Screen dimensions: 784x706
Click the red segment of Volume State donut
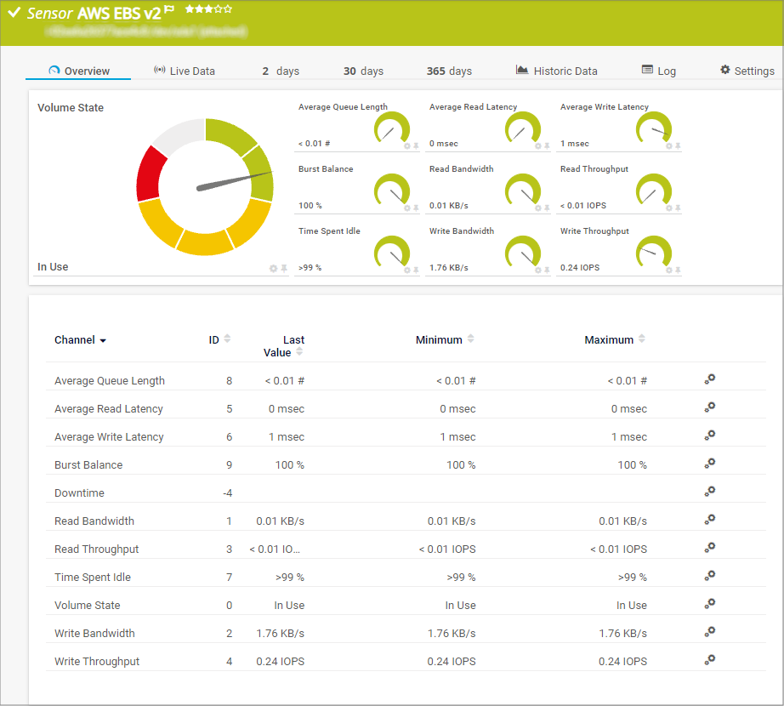click(x=151, y=174)
